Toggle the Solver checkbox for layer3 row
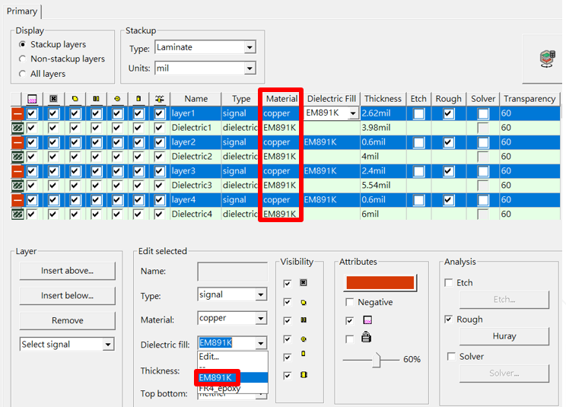 [x=483, y=171]
